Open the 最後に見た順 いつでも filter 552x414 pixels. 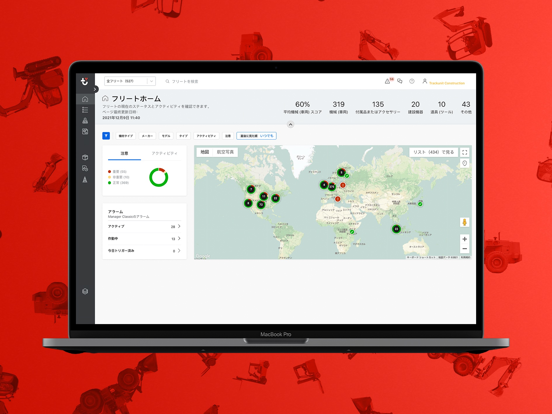(x=256, y=136)
